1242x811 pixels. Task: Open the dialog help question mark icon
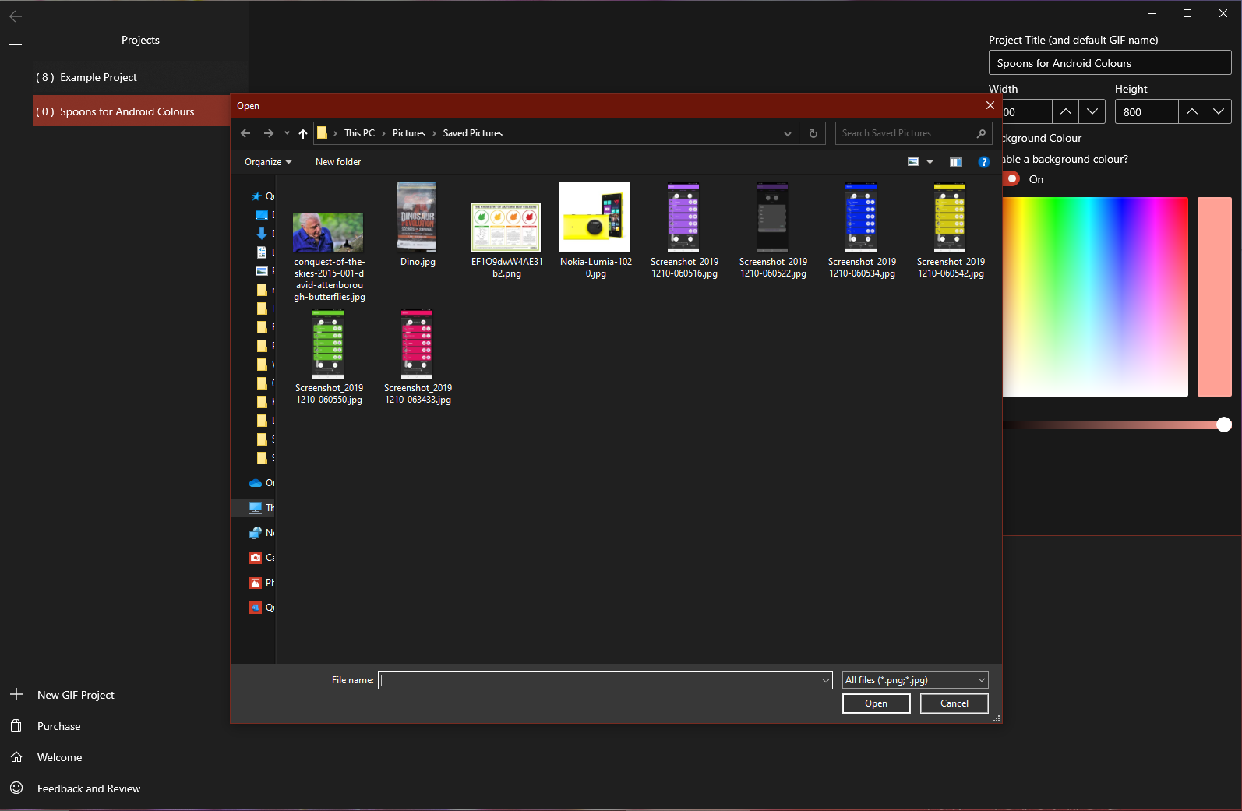[984, 162]
